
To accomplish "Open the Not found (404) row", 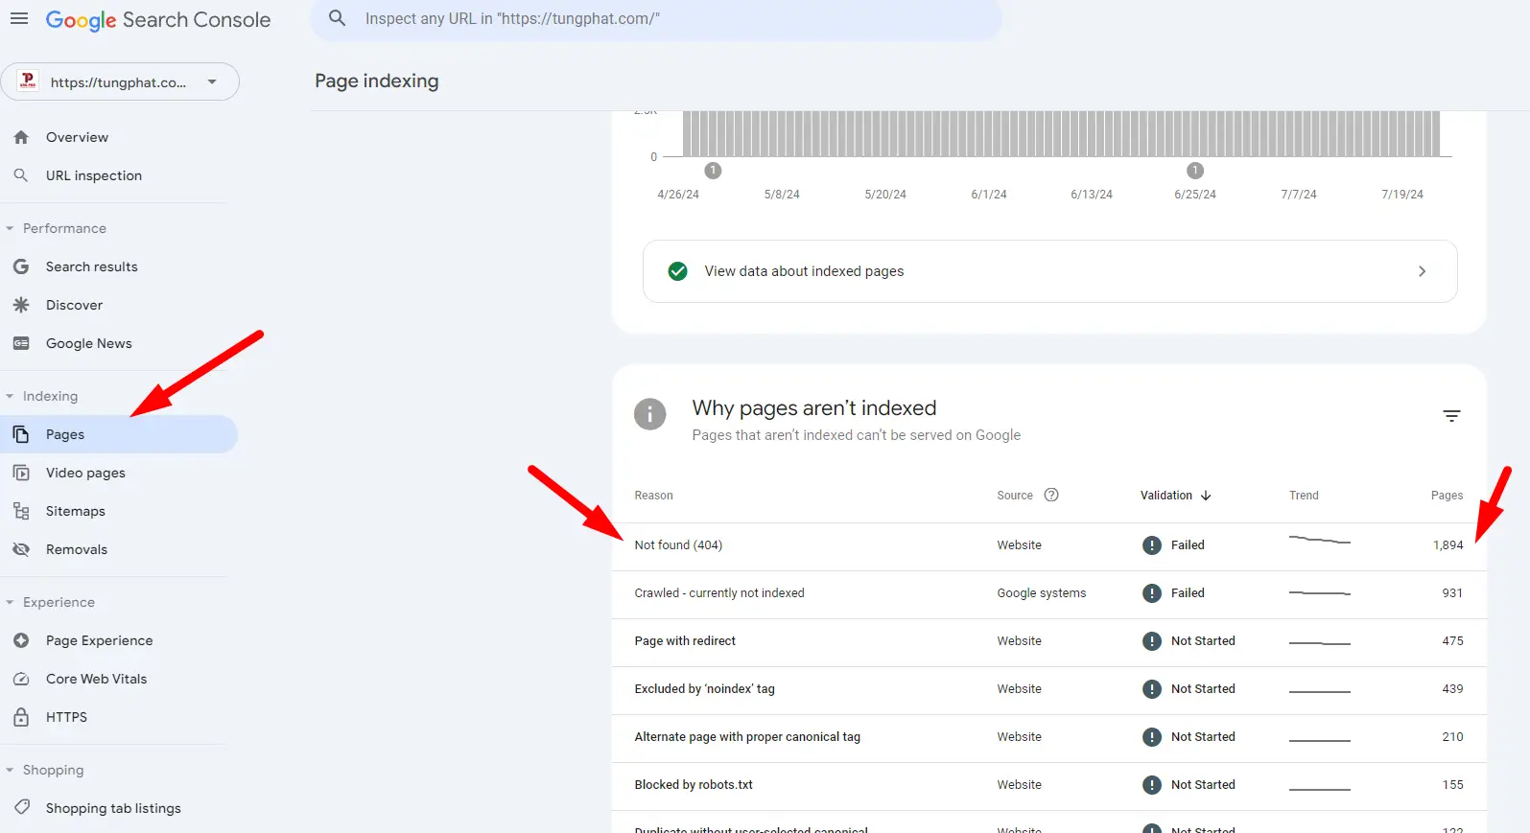I will pos(1049,546).
